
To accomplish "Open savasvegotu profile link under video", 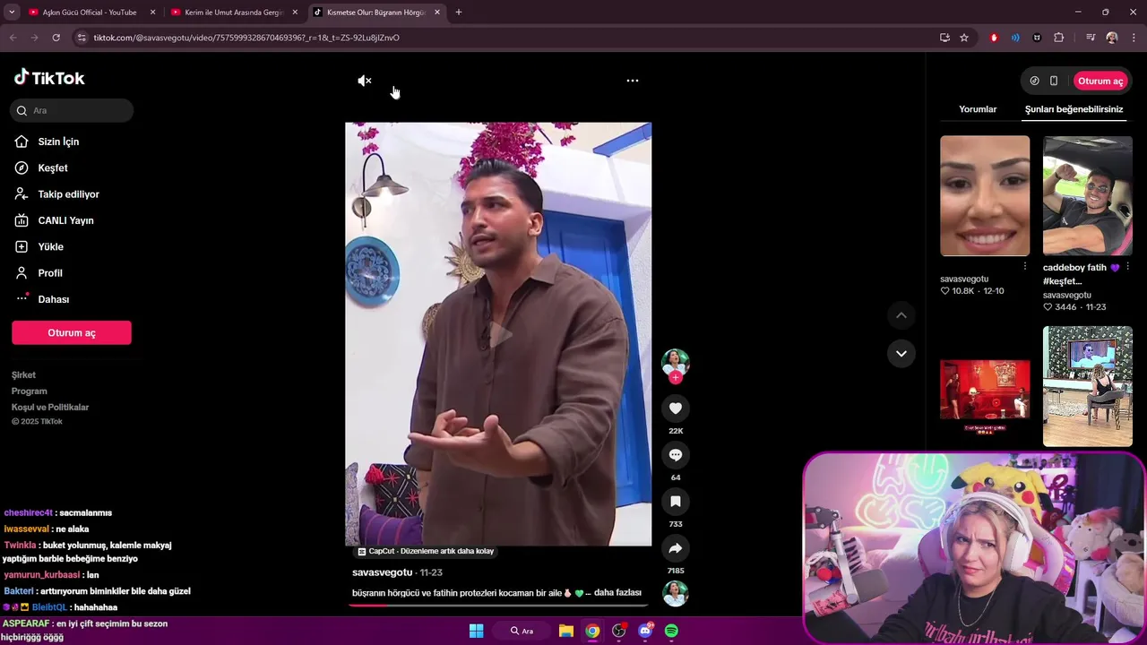I will [x=383, y=572].
